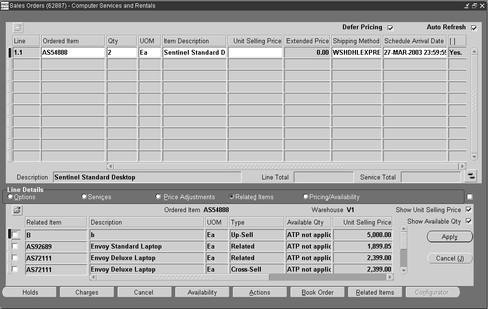This screenshot has height=309, width=488.
Task: Click the Charges button
Action: (x=87, y=292)
